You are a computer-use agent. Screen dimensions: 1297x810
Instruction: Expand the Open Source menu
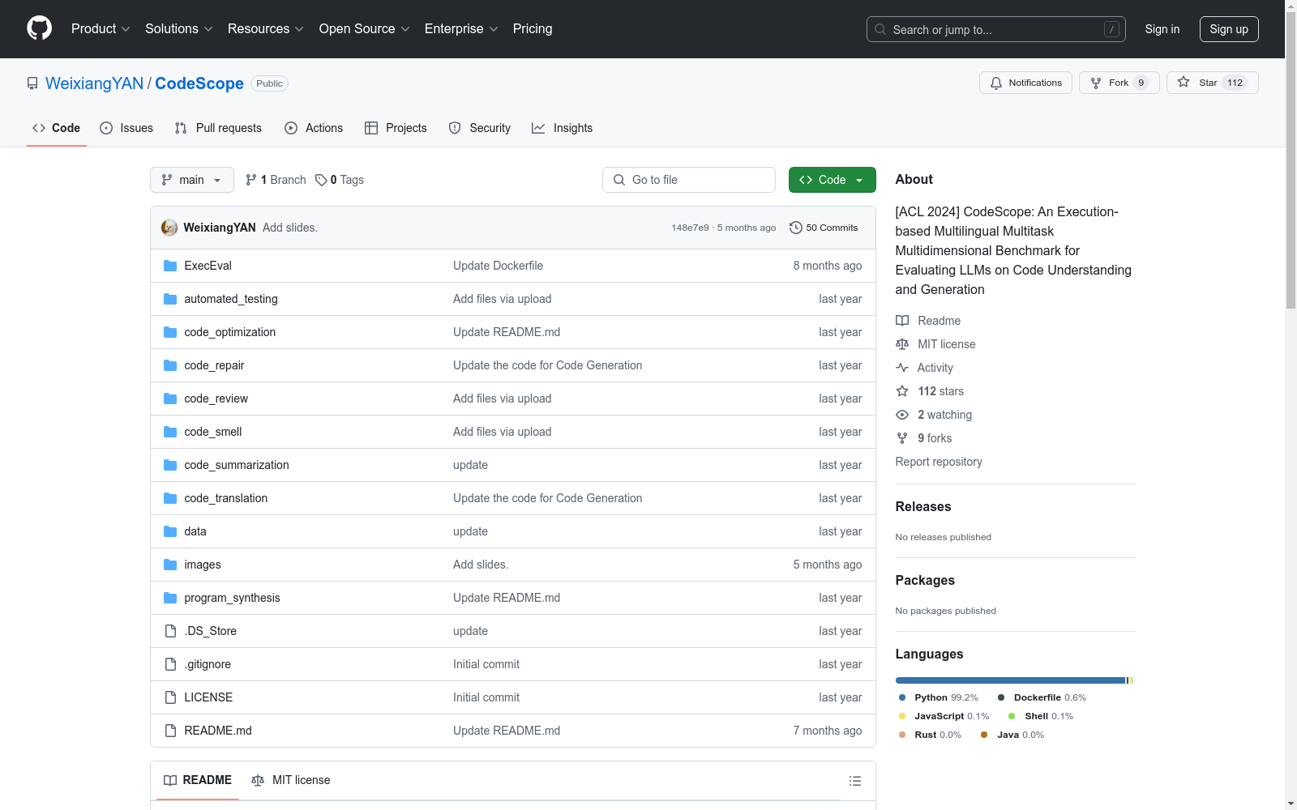pos(364,29)
